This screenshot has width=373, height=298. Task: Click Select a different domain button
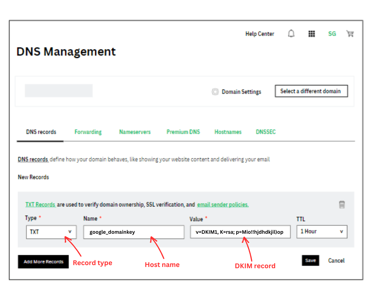pos(311,91)
